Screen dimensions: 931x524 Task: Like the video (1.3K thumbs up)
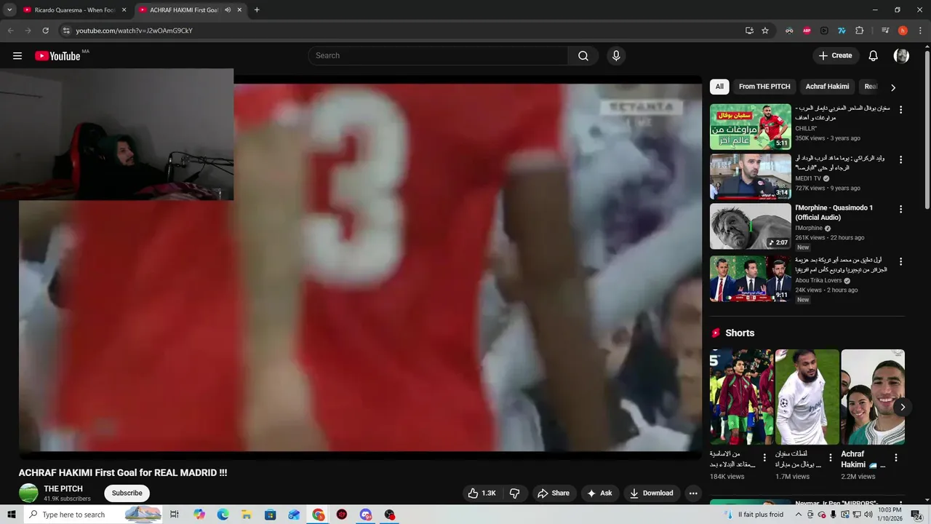tap(482, 493)
